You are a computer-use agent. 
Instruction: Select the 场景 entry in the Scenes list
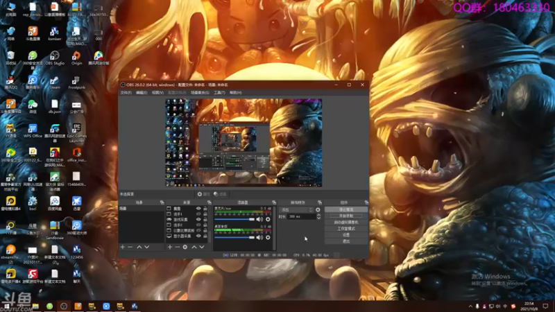[x=142, y=209]
